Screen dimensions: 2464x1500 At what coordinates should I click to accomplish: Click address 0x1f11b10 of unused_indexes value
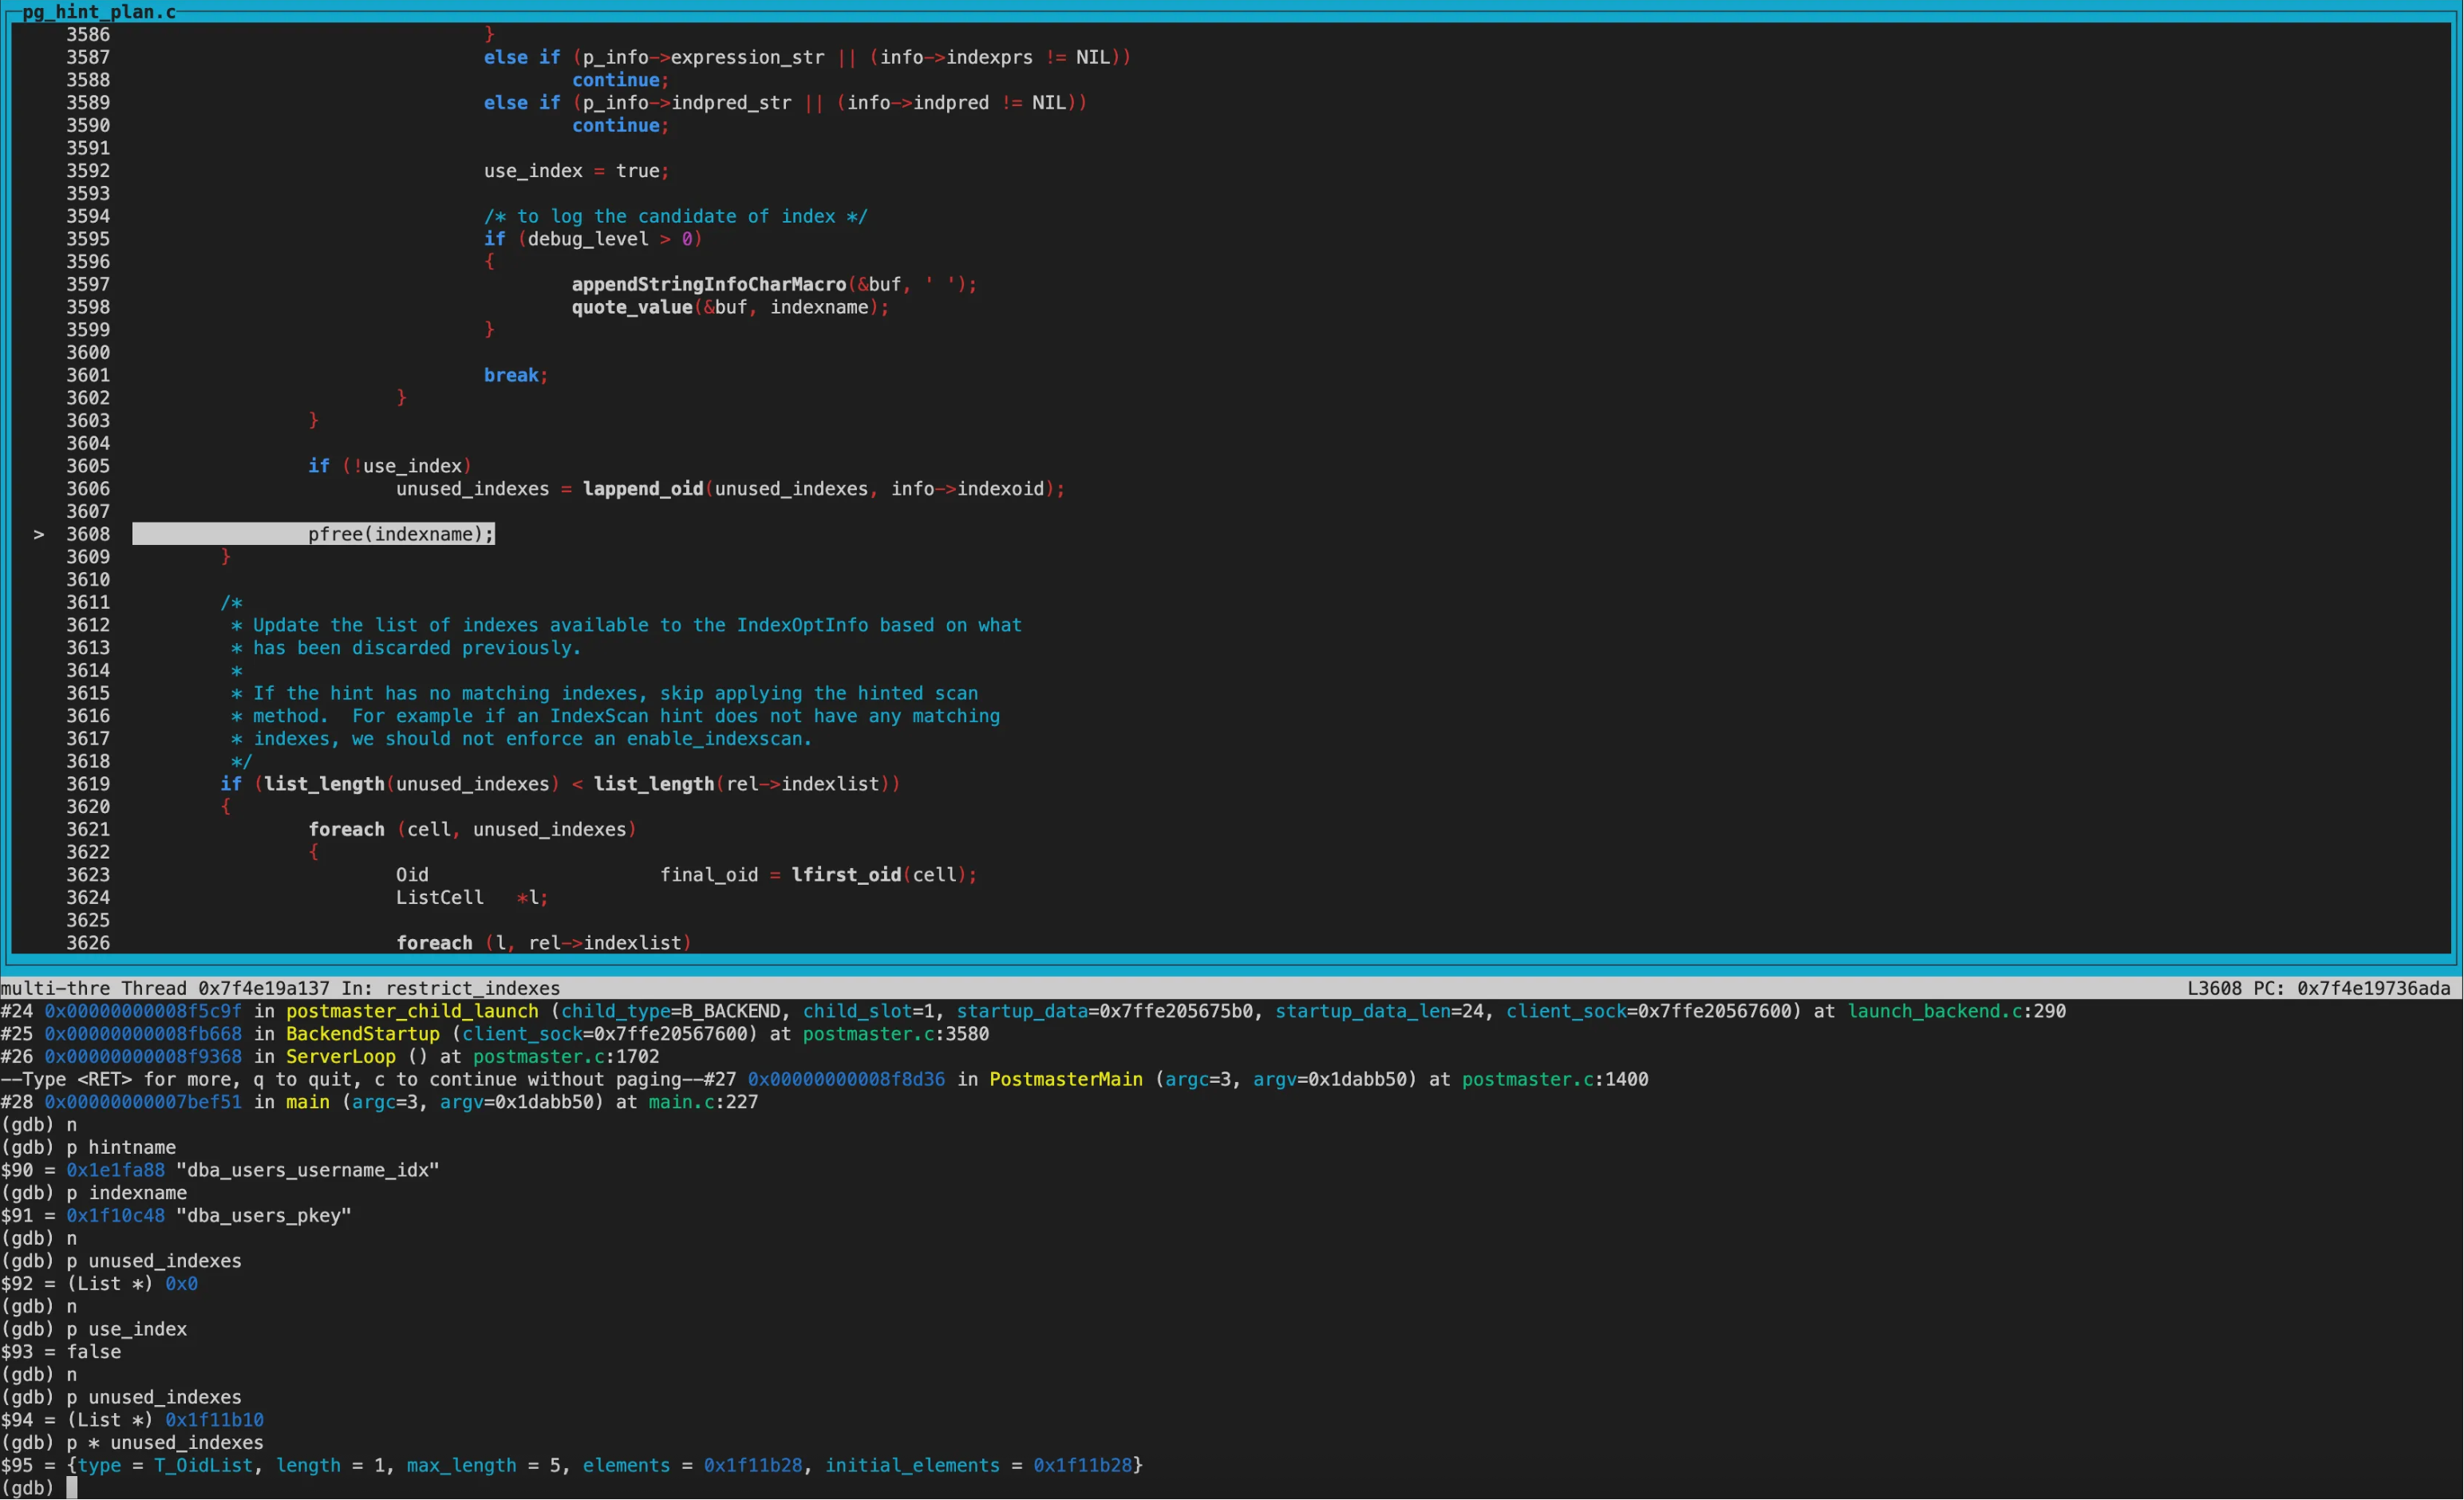214,1420
